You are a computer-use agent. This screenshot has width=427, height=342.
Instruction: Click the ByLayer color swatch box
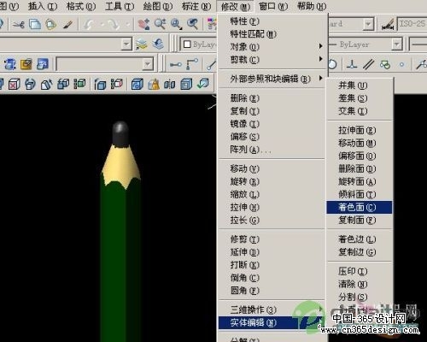coord(187,44)
